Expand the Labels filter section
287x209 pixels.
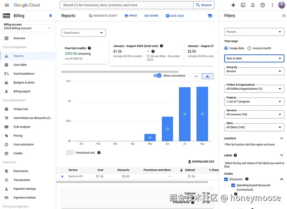click(282, 155)
